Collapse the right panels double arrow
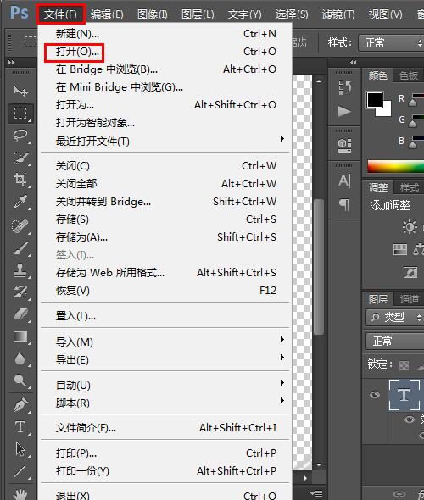The width and height of the screenshot is (424, 500). [353, 62]
